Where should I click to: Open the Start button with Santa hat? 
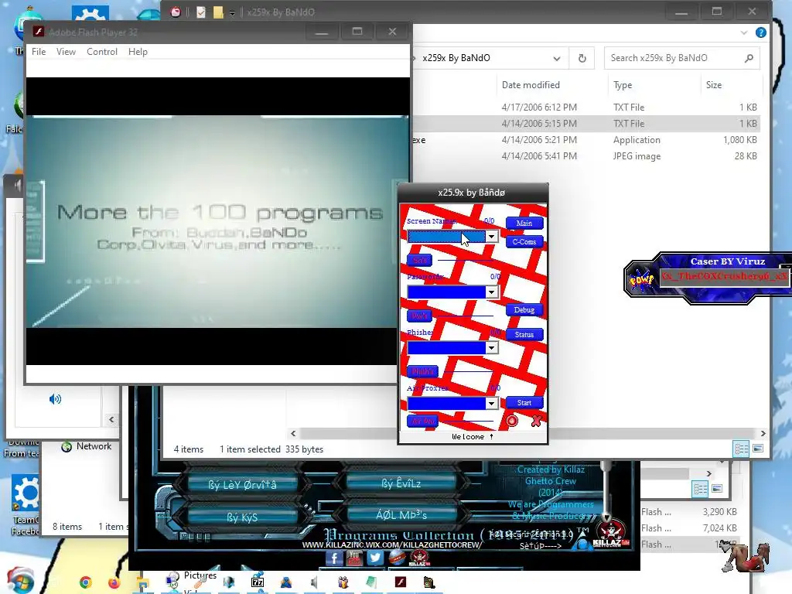pyautogui.click(x=21, y=581)
